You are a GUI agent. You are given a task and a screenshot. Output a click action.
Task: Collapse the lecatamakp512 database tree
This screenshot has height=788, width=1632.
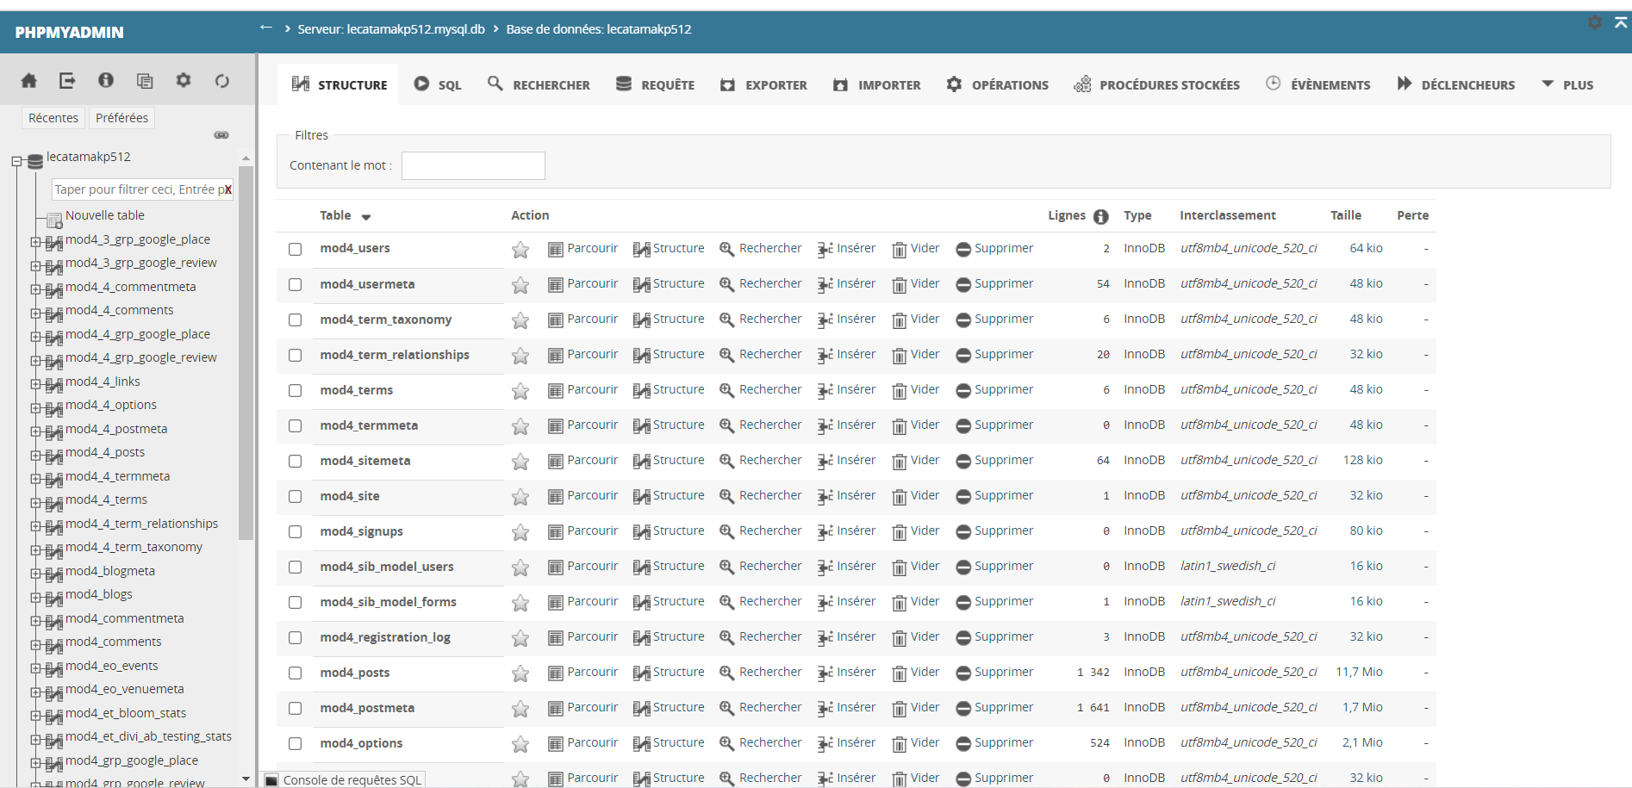[16, 161]
